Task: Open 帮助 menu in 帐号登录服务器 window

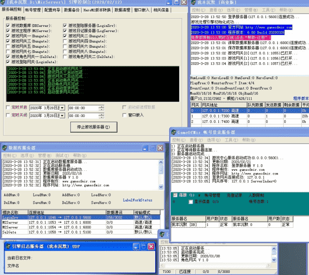Action: point(248,140)
